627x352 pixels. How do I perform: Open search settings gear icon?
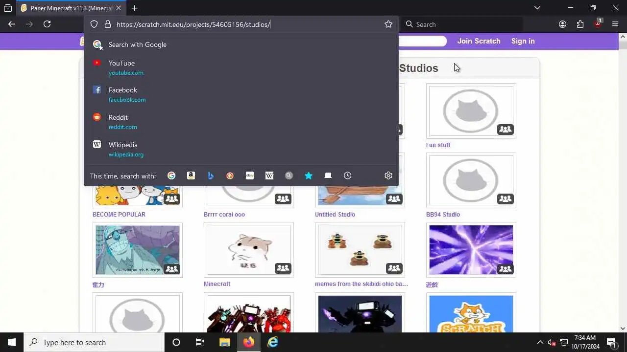[388, 176]
